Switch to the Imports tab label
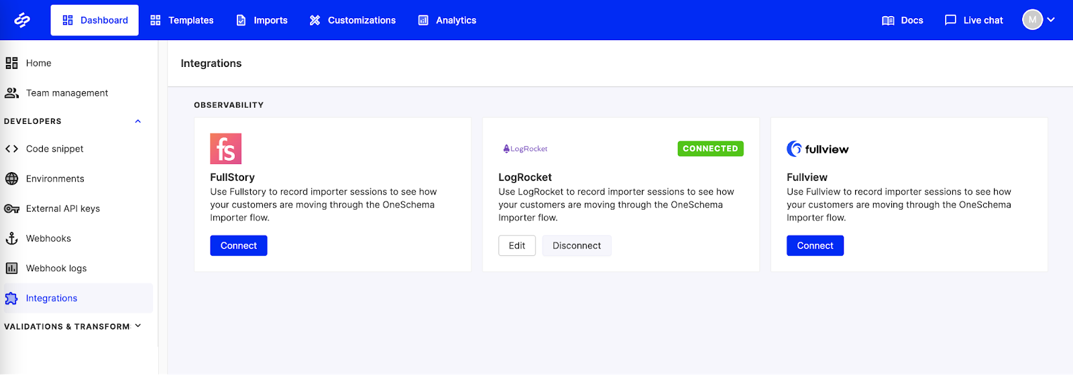The width and height of the screenshot is (1073, 375). 270,20
